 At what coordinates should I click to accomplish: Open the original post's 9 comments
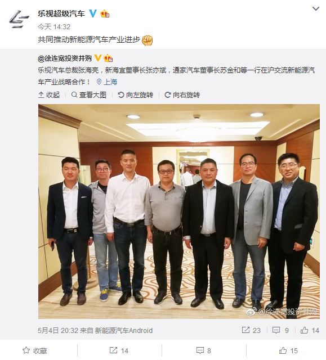[x=280, y=330]
